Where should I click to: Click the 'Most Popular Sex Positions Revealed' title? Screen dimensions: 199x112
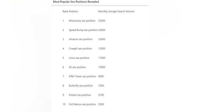76,2
